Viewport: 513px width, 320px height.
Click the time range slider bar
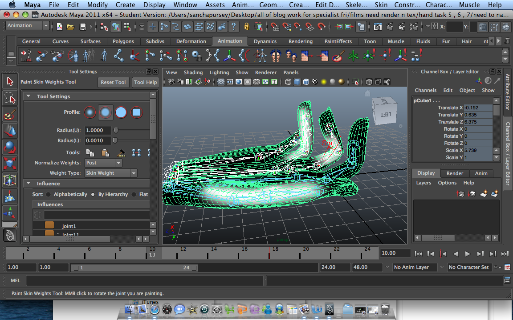(x=134, y=268)
